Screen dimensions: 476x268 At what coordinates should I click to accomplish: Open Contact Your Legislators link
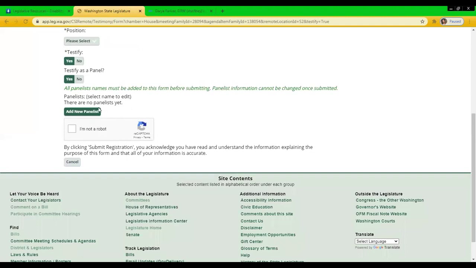click(36, 200)
